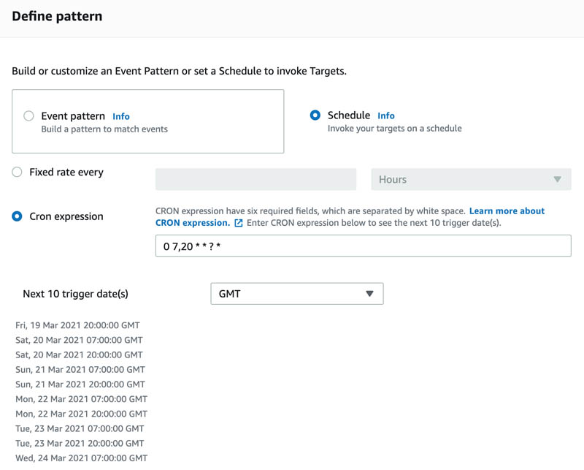The width and height of the screenshot is (584, 470).
Task: Click the arrow icon on Hours dropdown
Action: pyautogui.click(x=557, y=179)
